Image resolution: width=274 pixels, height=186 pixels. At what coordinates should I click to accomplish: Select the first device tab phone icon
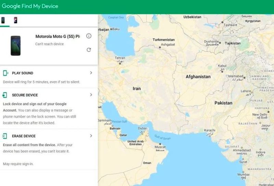click(3, 20)
